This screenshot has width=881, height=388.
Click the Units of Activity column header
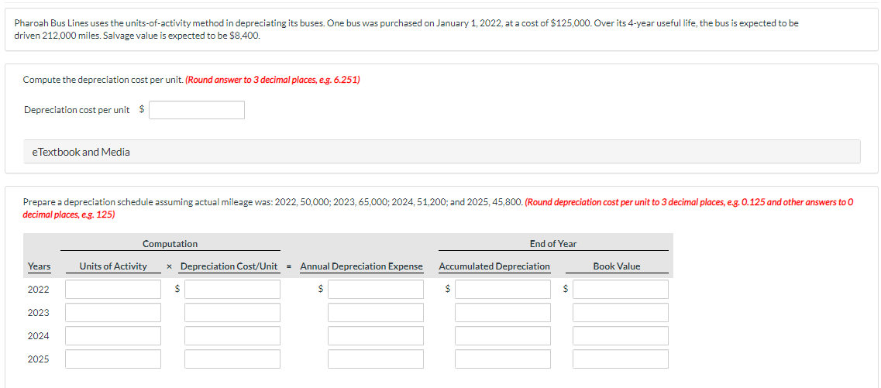[113, 266]
